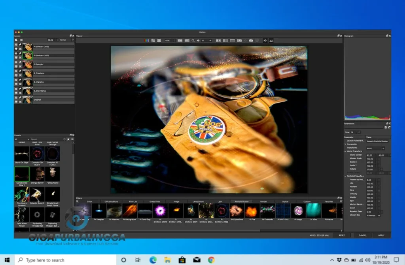Screen dimensions: 405x265
Task: Adjust the layer opacity value showing 30.00
Action: point(50,40)
